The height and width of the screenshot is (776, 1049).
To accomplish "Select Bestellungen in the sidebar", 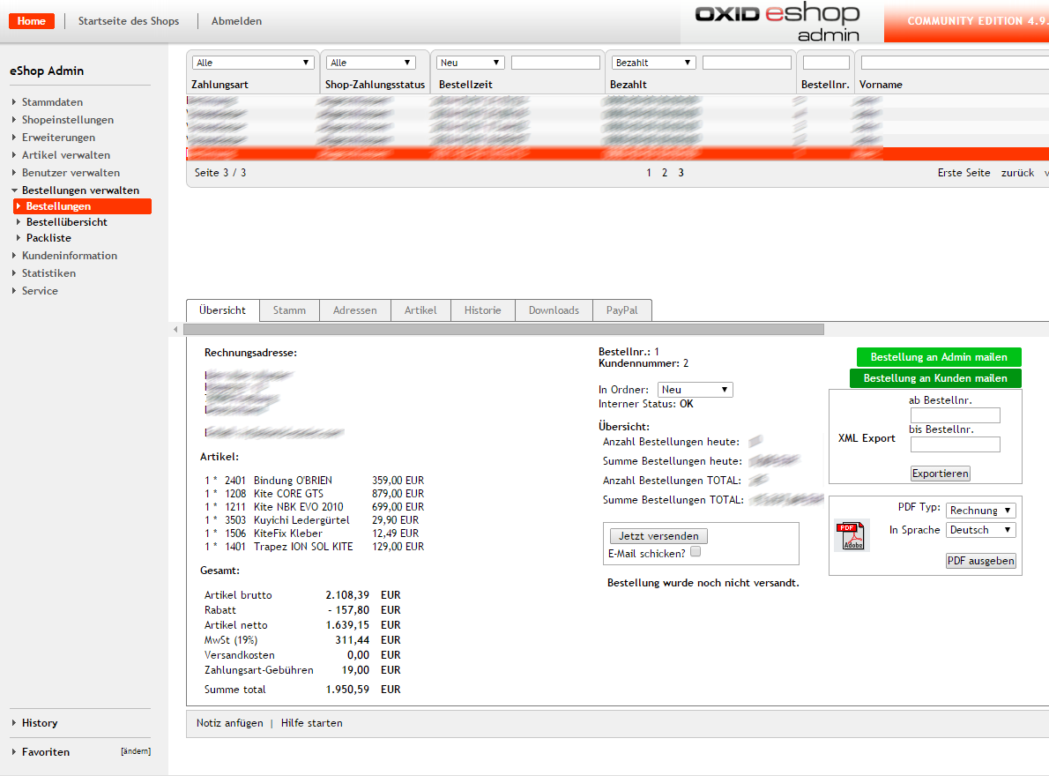I will point(82,206).
